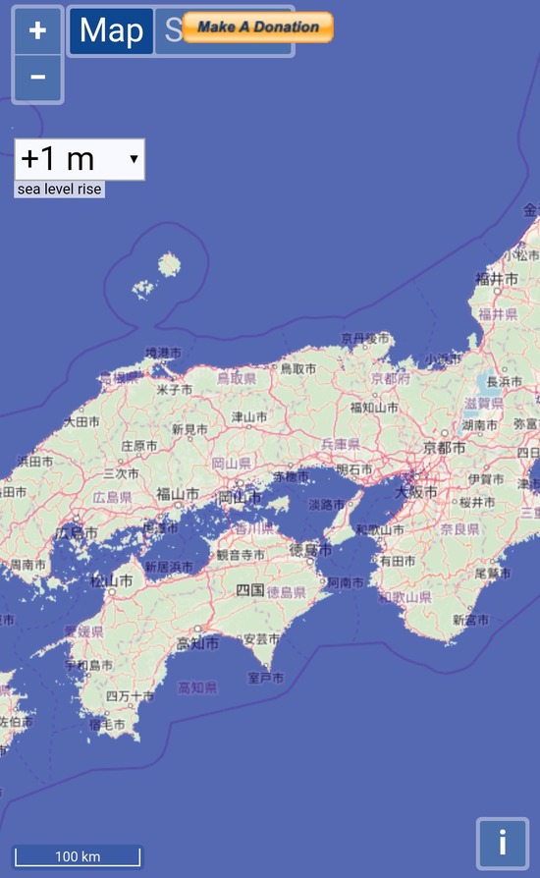Click the 淡路市 city label
Image resolution: width=540 pixels, height=878 pixels.
click(x=326, y=505)
